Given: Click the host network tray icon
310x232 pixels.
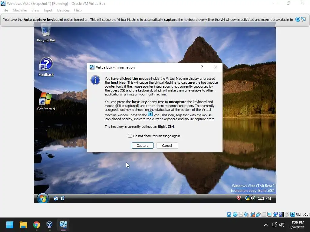Looking at the screenshot, I should pyautogui.click(x=274, y=225).
